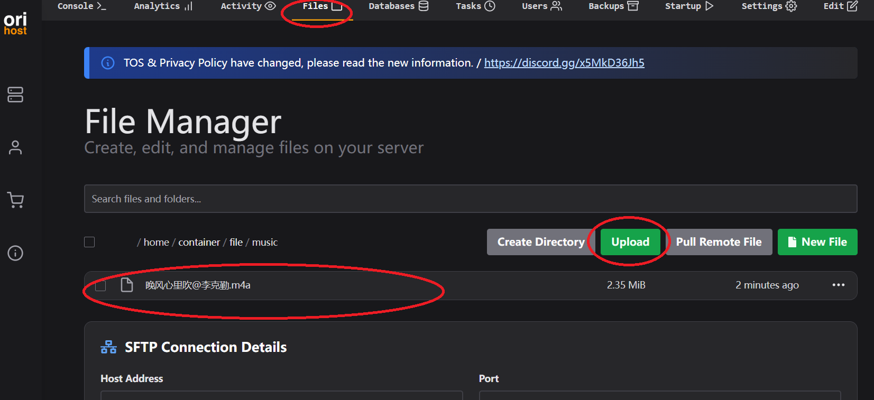Open the three-dot menu for the m4a file
The height and width of the screenshot is (400, 874).
(x=838, y=285)
